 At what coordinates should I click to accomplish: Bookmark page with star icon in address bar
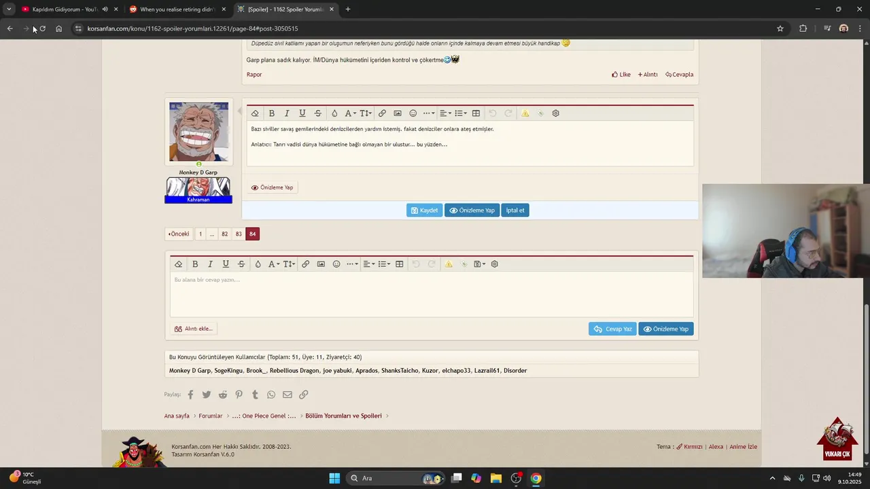(x=780, y=29)
